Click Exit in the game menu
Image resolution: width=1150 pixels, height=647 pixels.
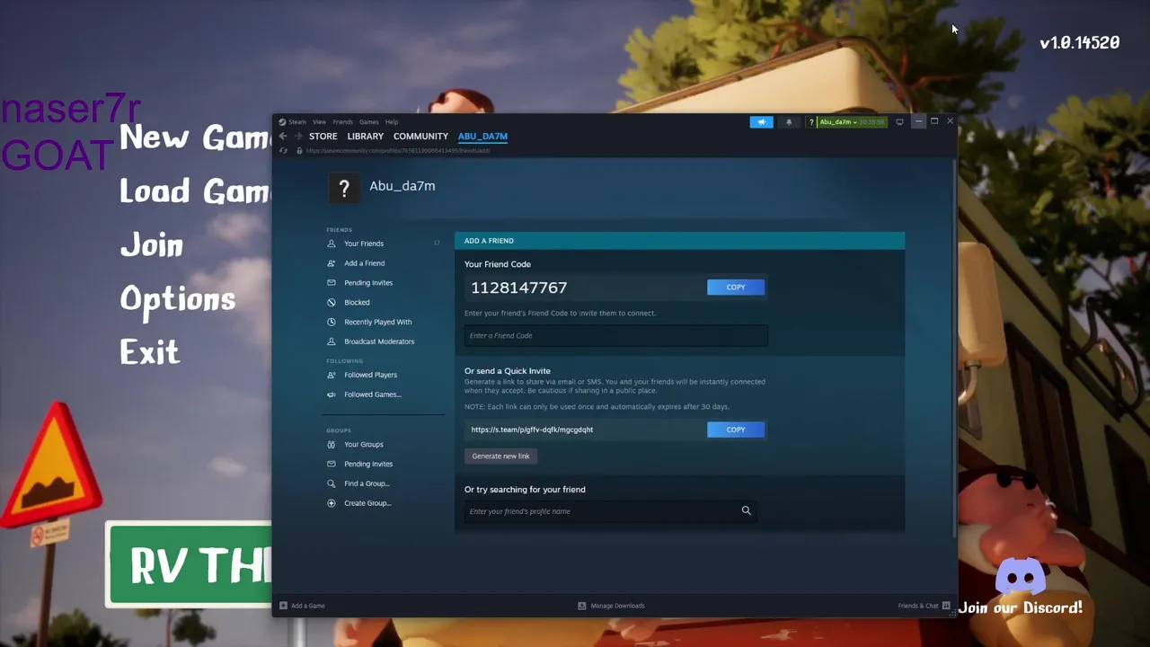[150, 352]
